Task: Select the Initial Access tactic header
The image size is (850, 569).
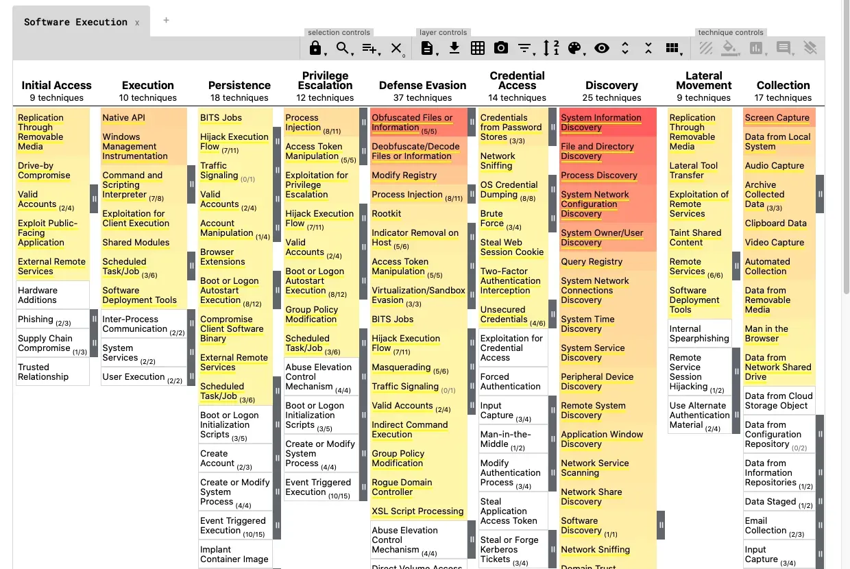Action: [x=56, y=85]
